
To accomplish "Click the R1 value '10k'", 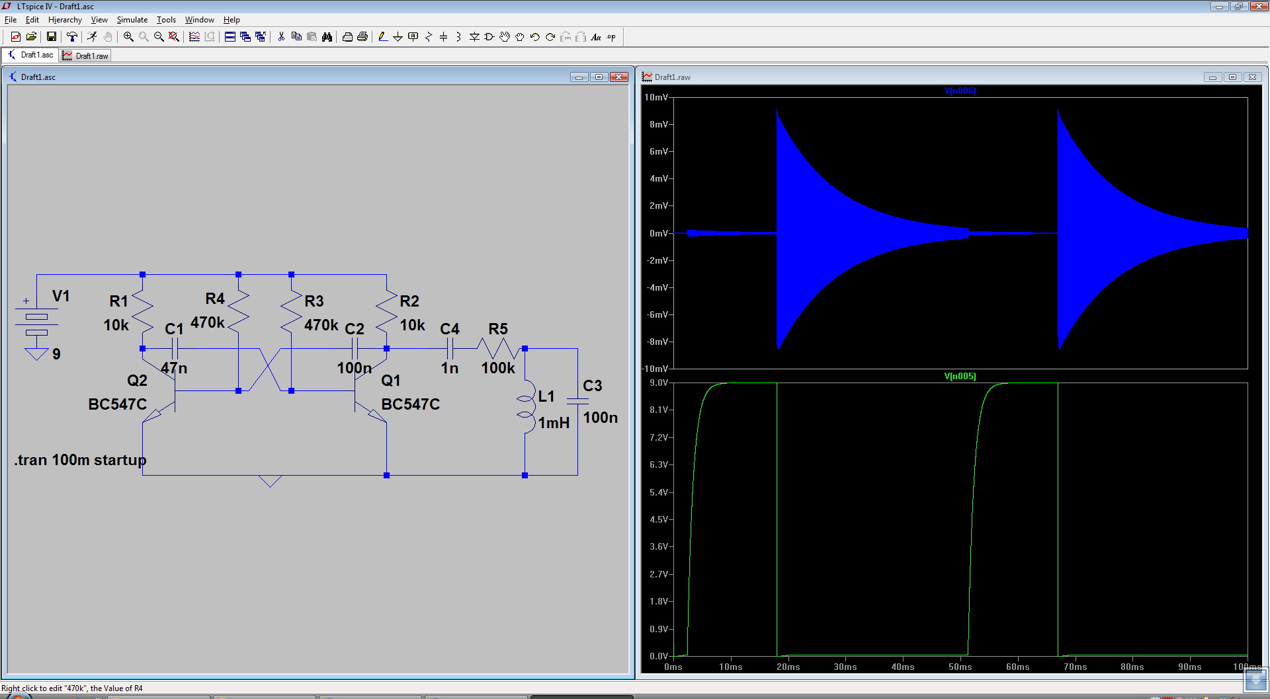I will coord(116,325).
